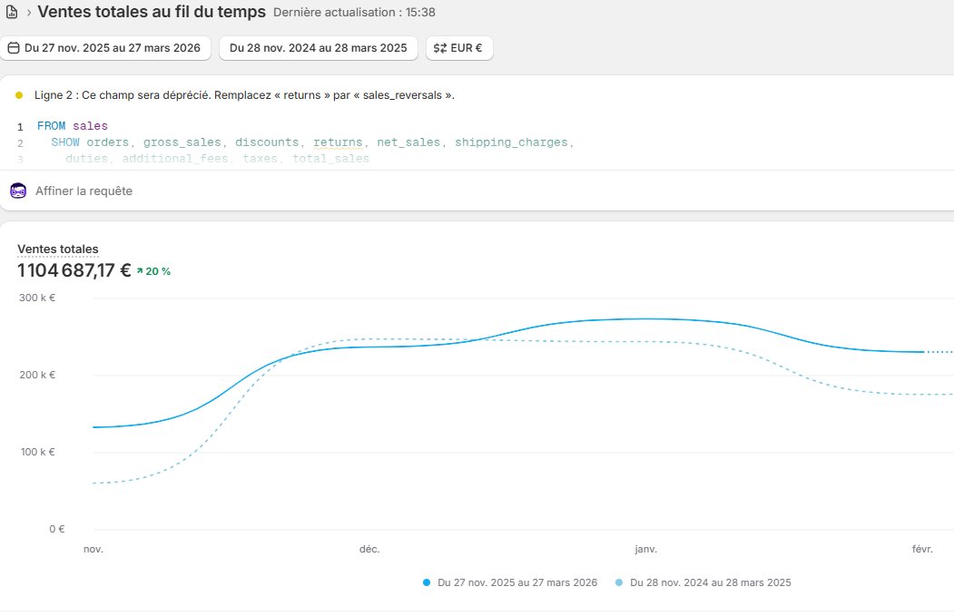Click the 'Ventes totales' metric label
The width and height of the screenshot is (954, 616).
(x=58, y=249)
